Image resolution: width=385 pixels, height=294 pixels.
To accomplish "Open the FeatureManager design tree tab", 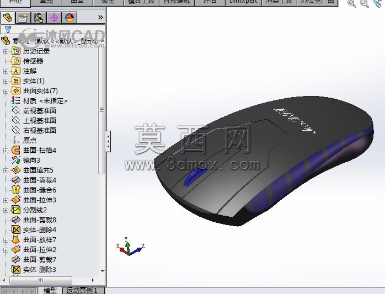I will pos(8,18).
